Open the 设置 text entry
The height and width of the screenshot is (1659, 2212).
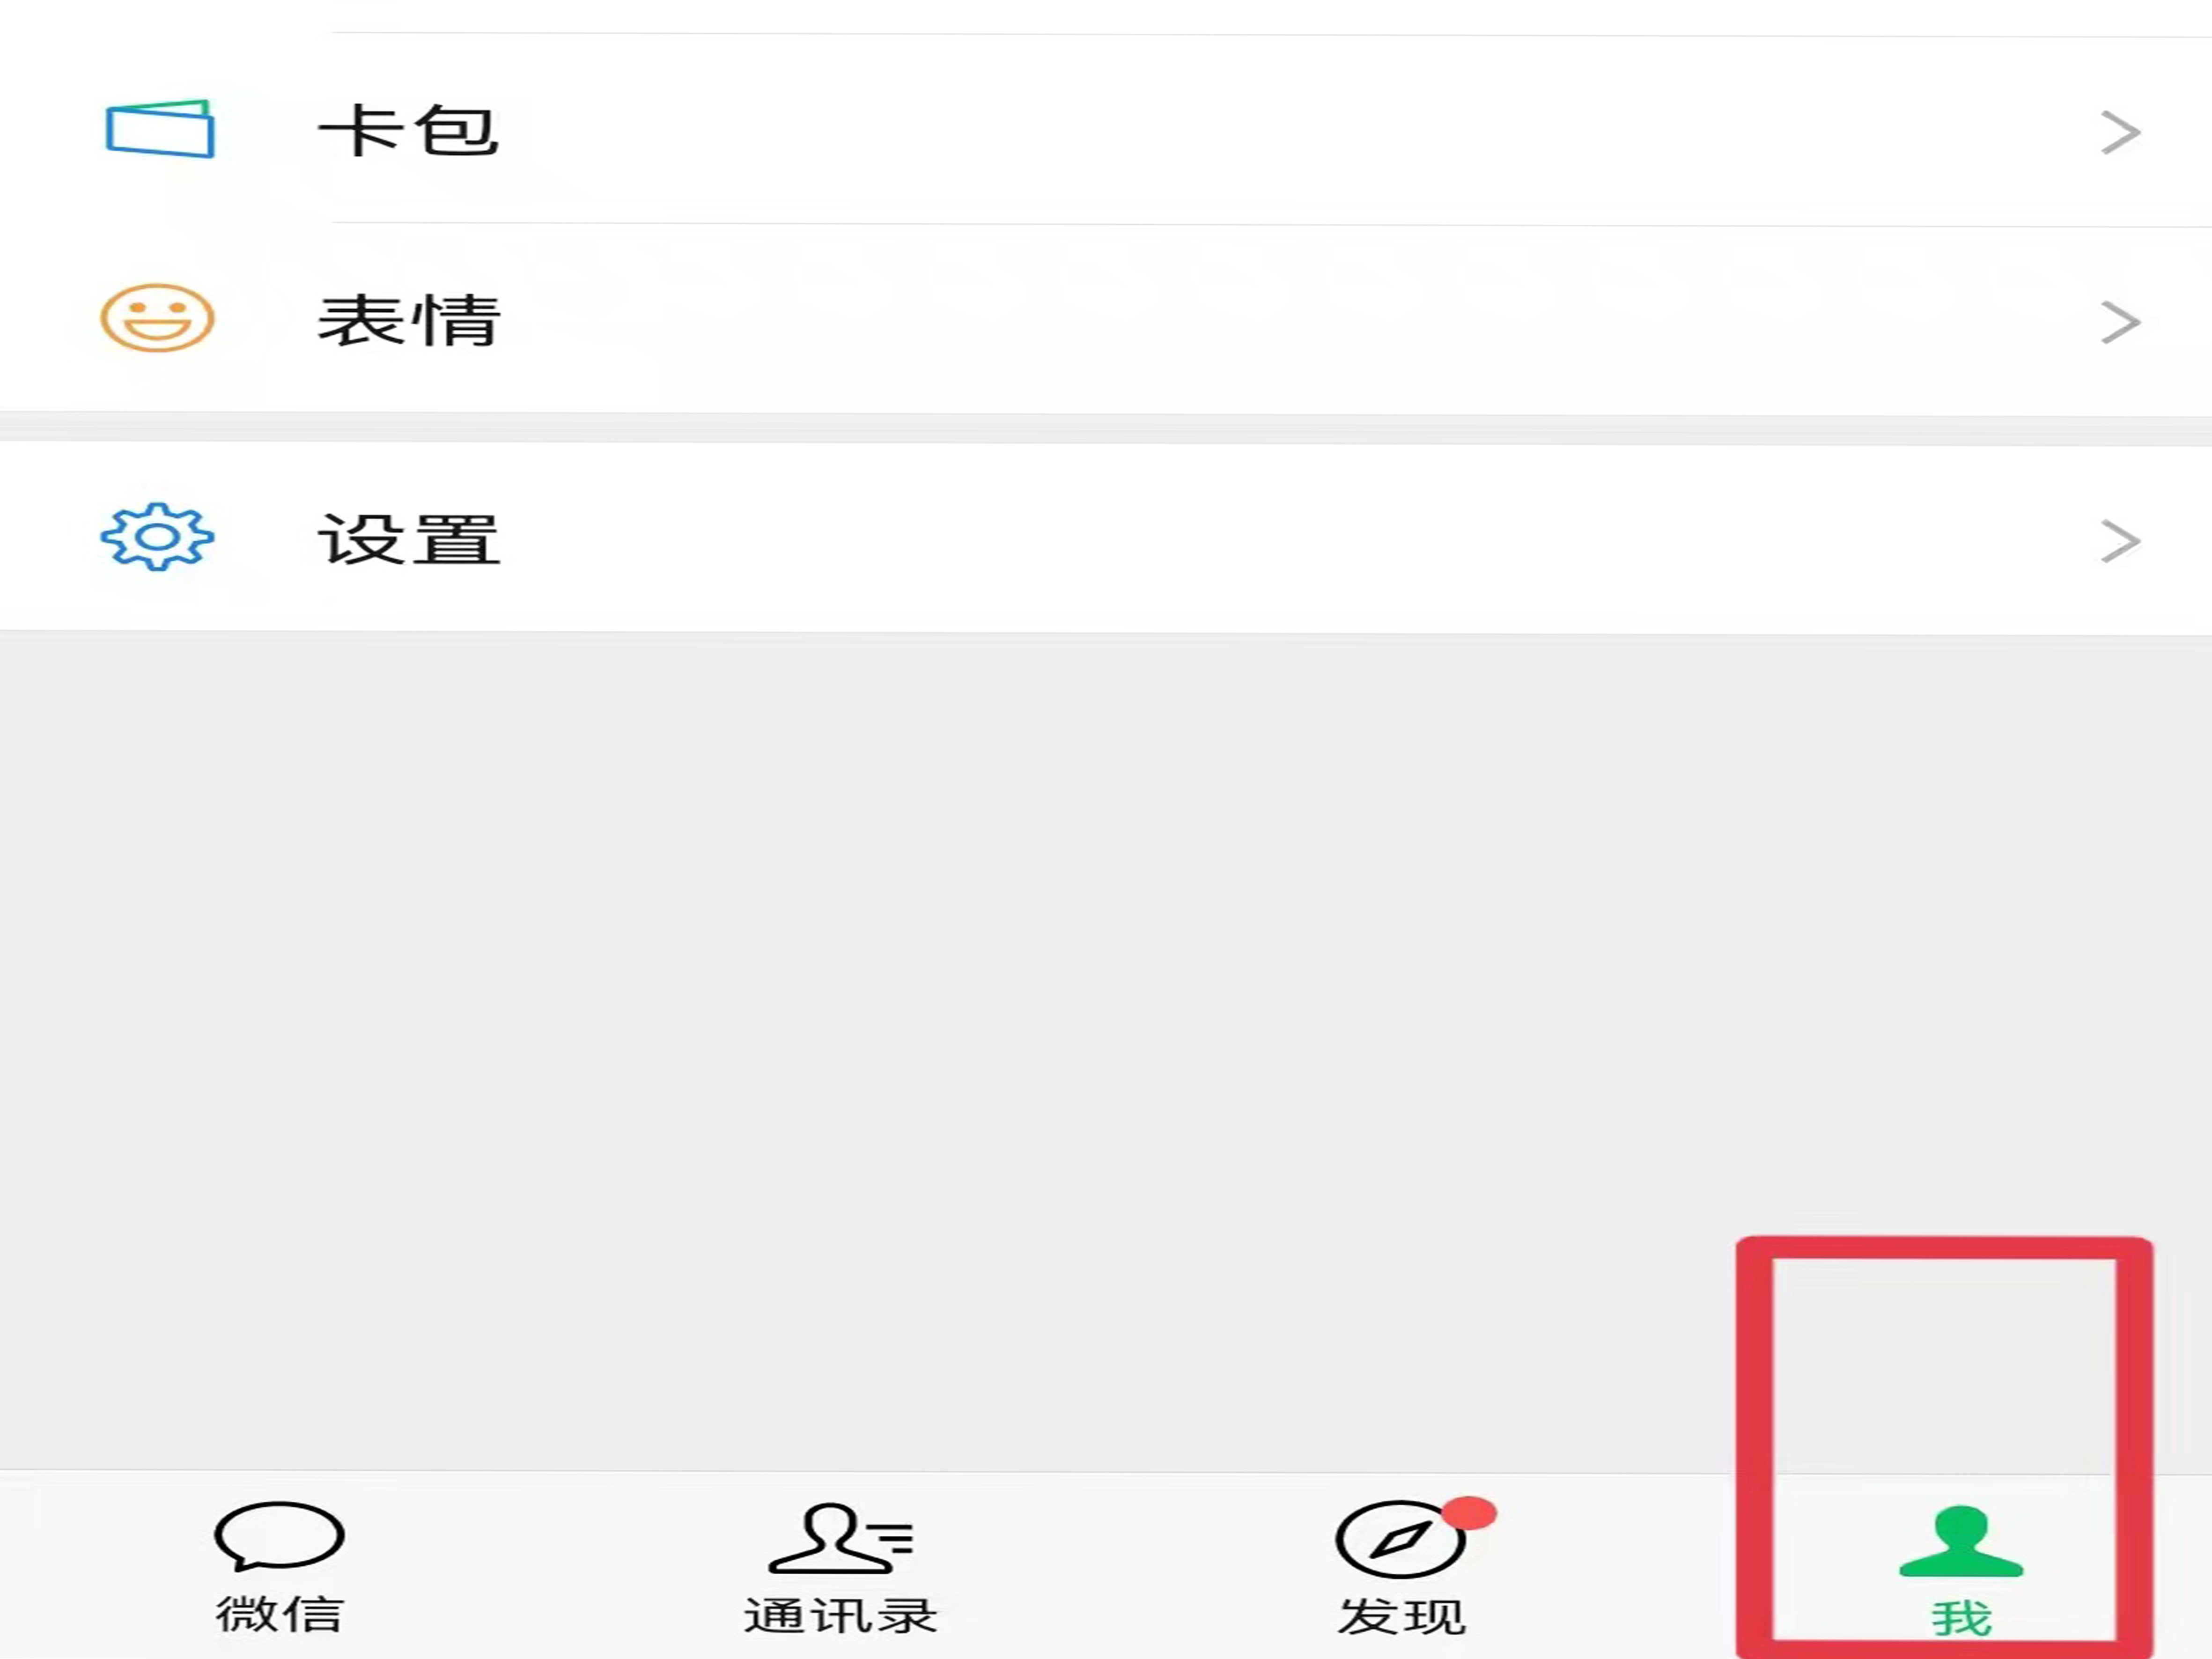coord(408,540)
